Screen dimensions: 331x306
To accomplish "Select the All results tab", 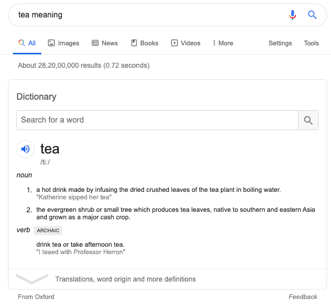I will tap(27, 43).
